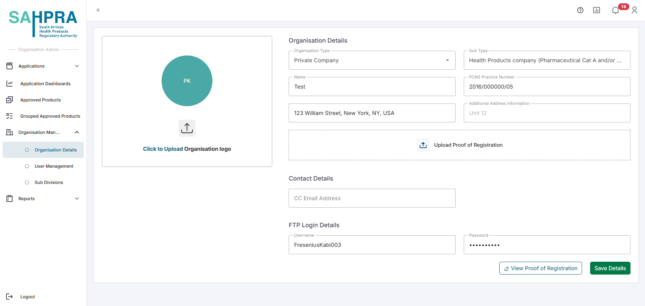Expand the Applications menu chevron

[x=77, y=66]
